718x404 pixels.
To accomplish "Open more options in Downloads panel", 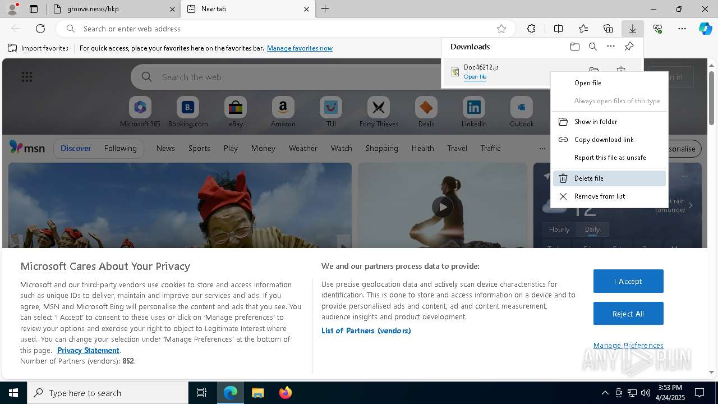I will tap(611, 47).
